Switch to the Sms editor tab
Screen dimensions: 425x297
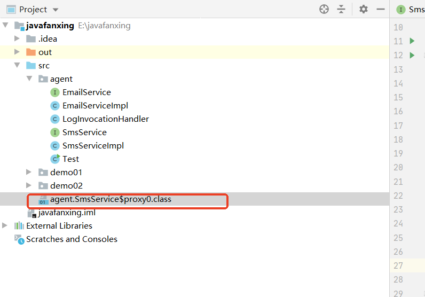411,10
